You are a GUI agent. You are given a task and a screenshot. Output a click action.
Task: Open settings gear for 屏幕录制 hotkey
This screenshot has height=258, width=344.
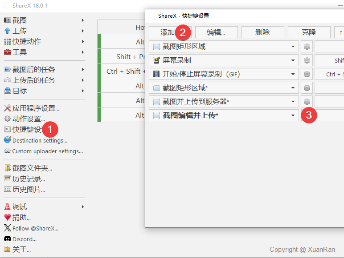[x=307, y=60]
